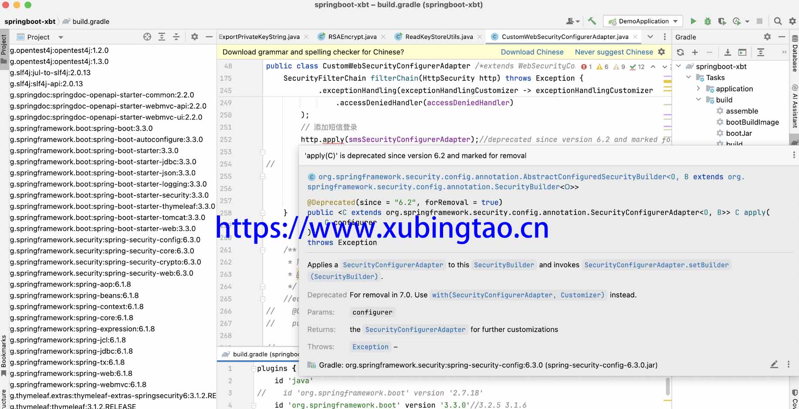Build project with the hammer icon
The width and height of the screenshot is (799, 409).
click(x=592, y=21)
